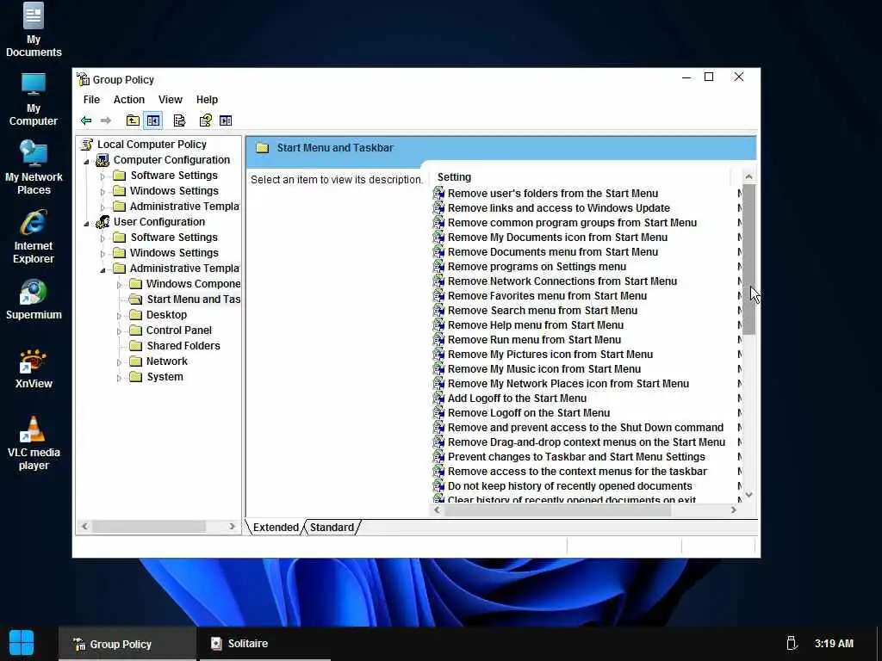Click the User Configuration node icon
This screenshot has height=661, width=882.
(102, 222)
